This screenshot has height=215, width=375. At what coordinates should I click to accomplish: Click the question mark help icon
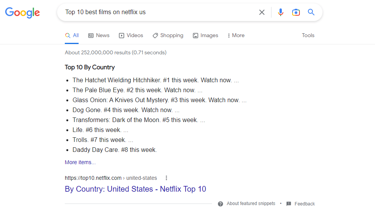(220, 204)
